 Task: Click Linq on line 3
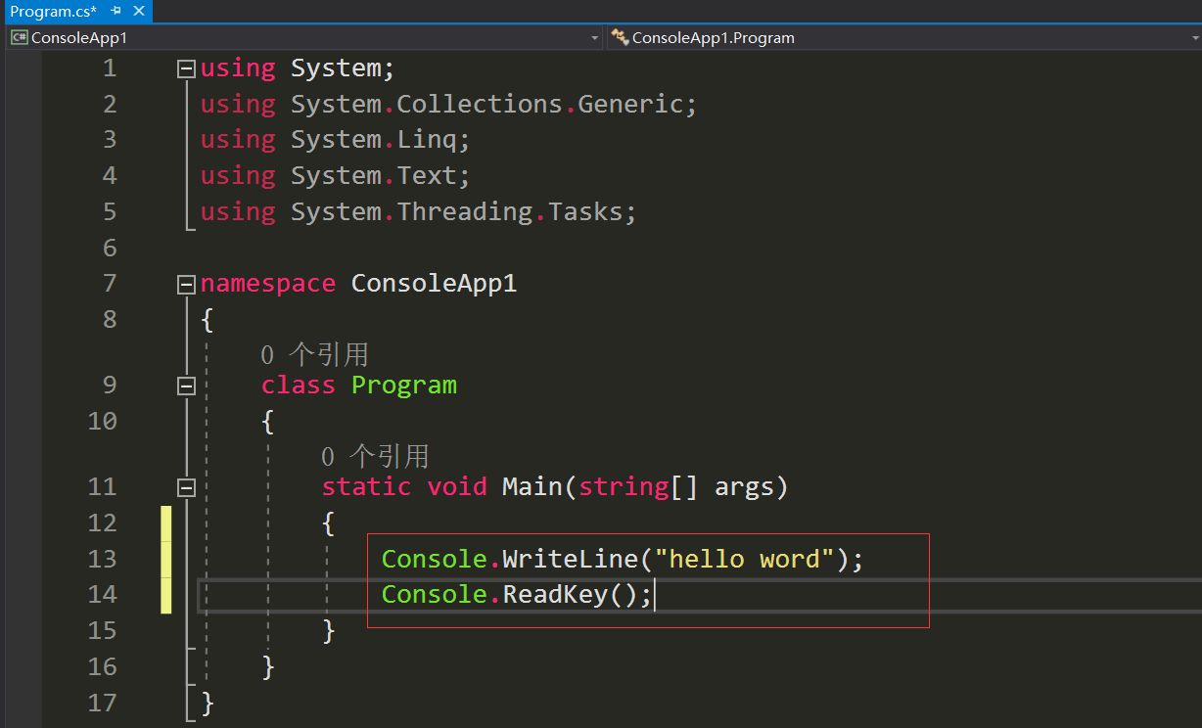pyautogui.click(x=427, y=140)
